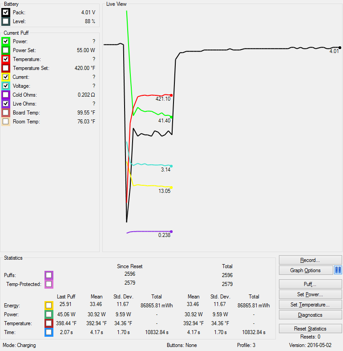Image resolution: width=343 pixels, height=351 pixels.
Task: Disable the Live Ohms checkbox
Action: point(6,104)
